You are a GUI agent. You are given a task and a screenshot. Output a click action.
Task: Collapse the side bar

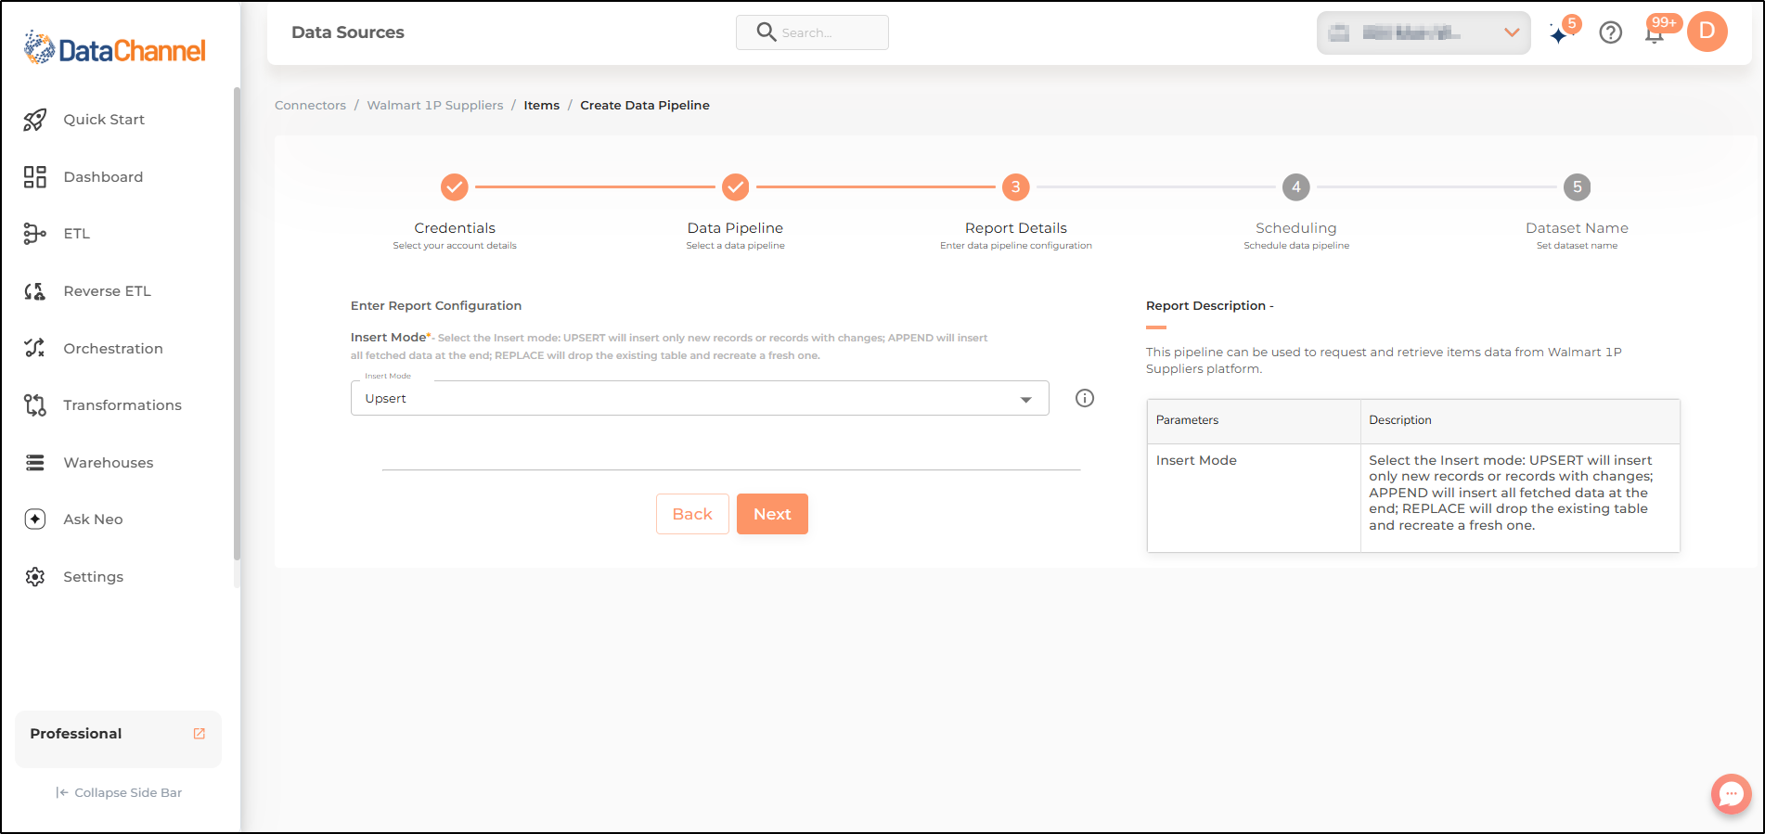(119, 792)
